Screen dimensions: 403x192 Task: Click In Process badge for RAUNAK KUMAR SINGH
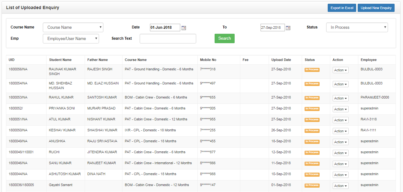pos(312,70)
